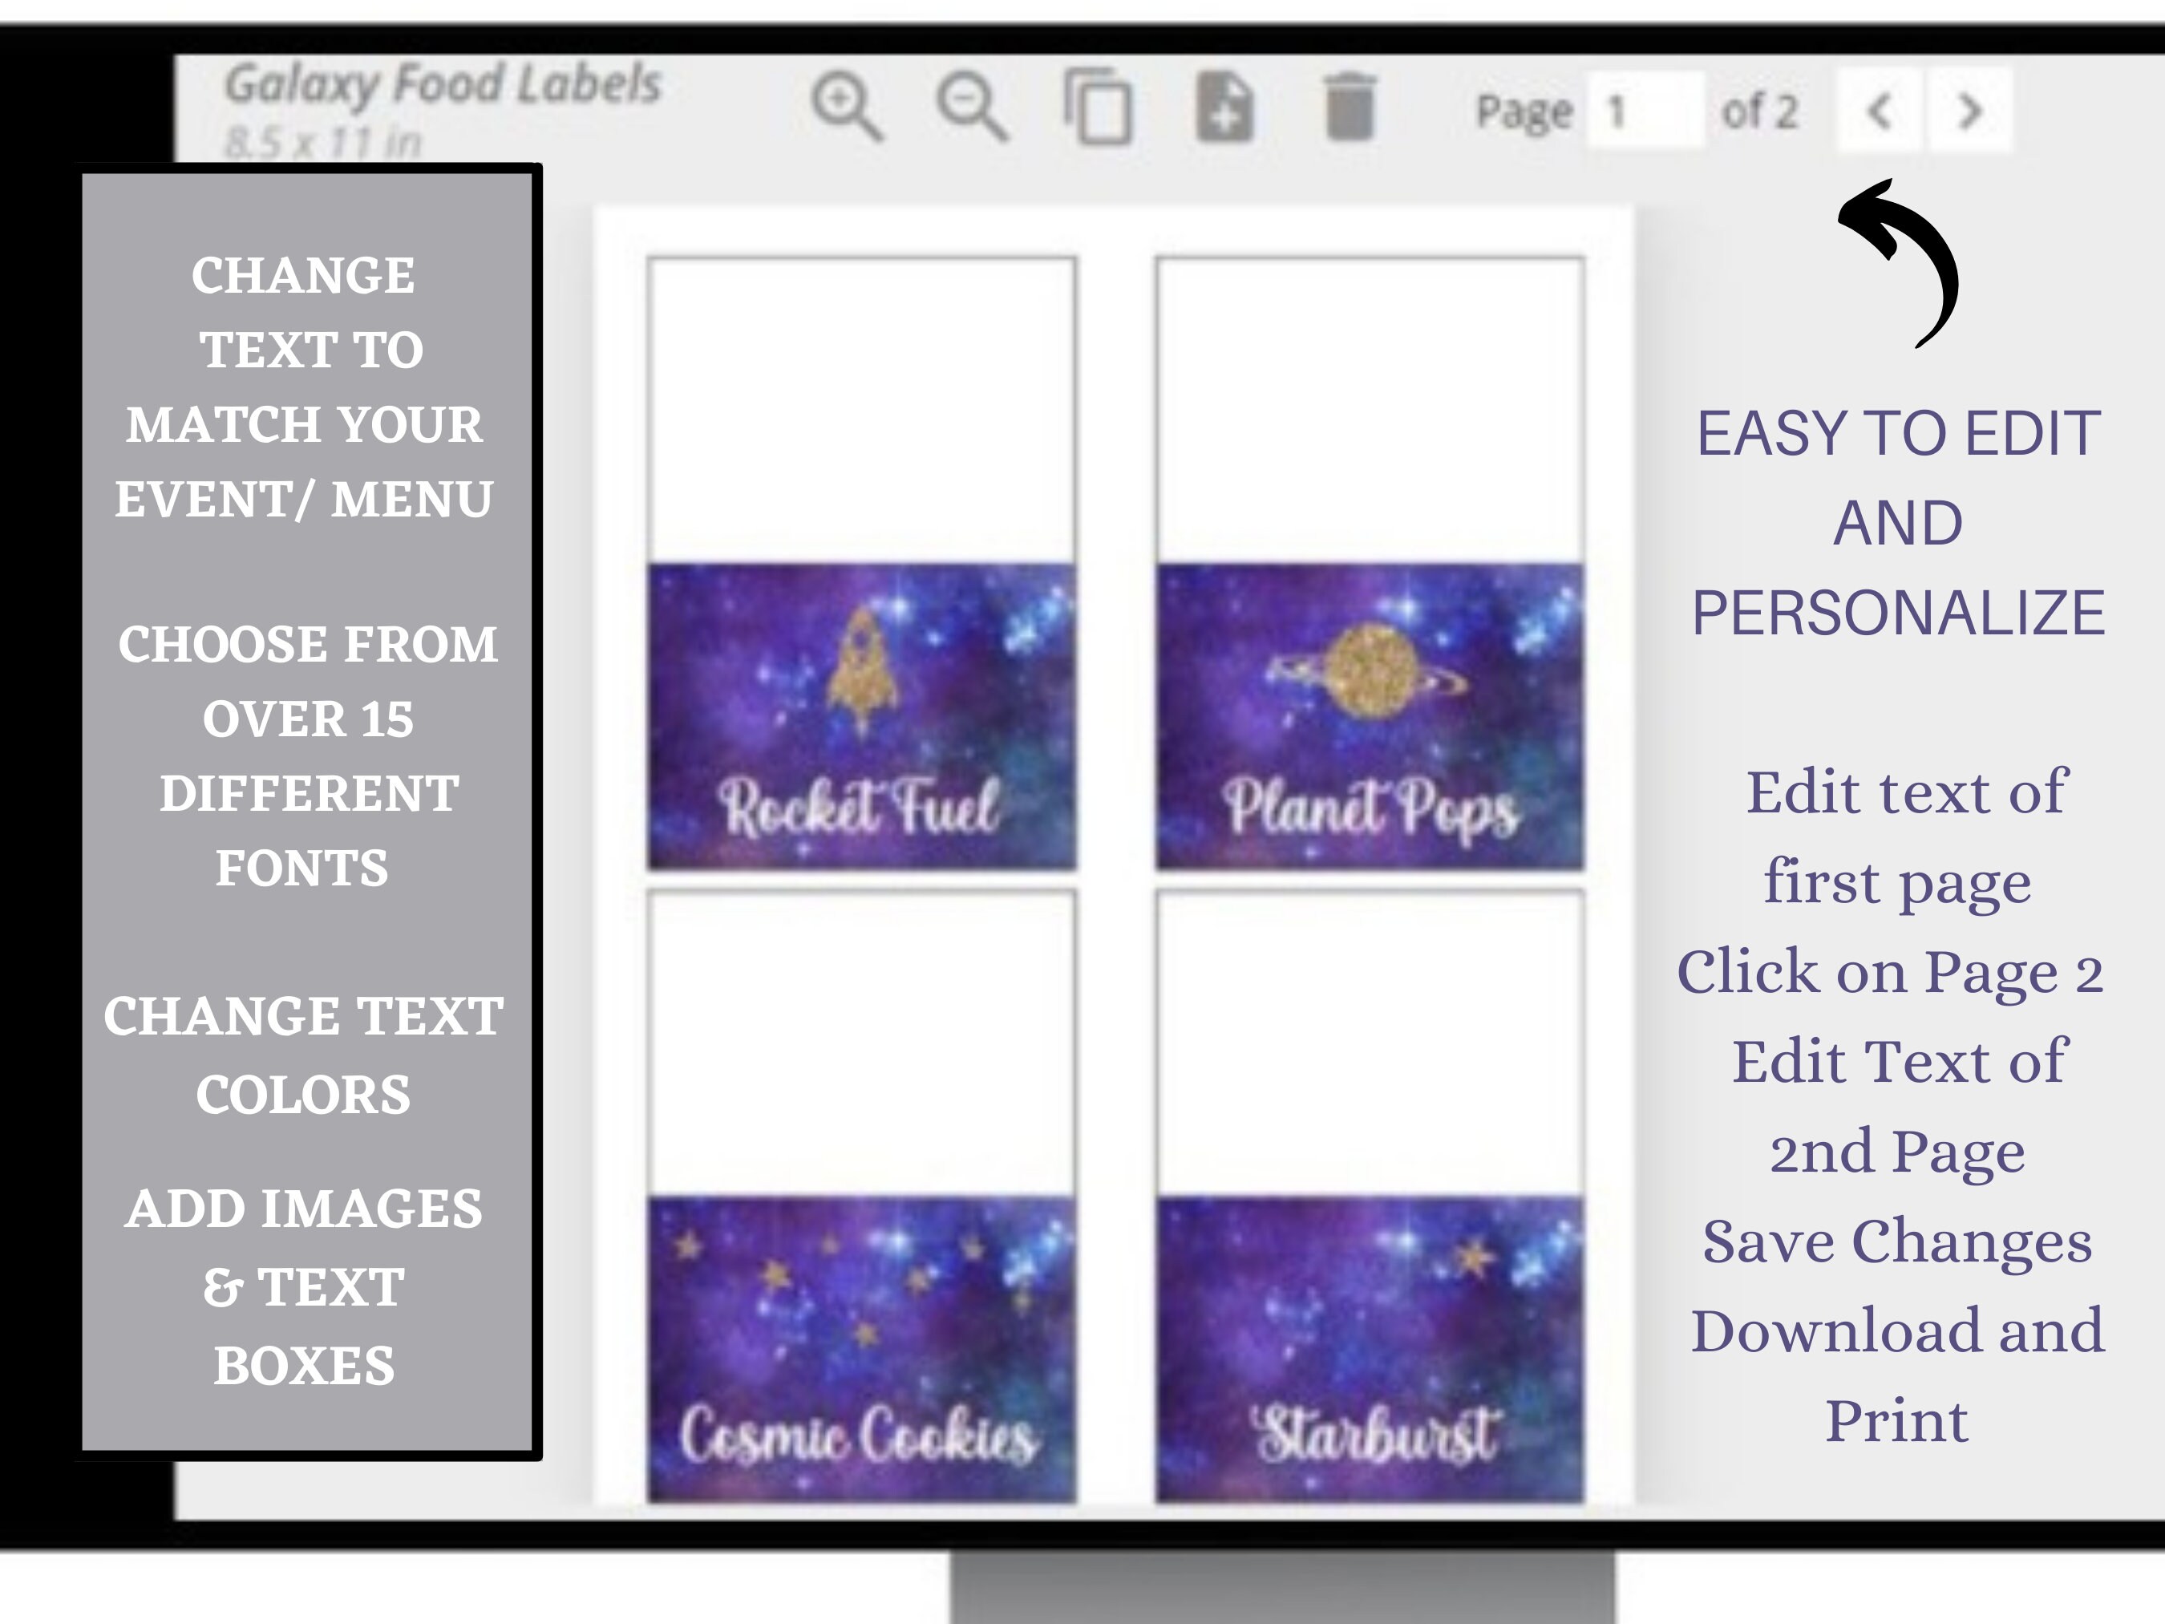This screenshot has height=1624, width=2165.
Task: Duplicate the current page using copy icon
Action: (x=1101, y=107)
